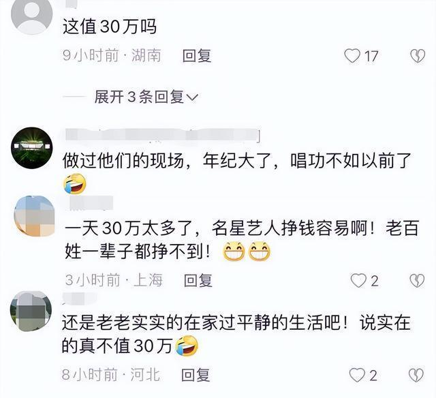Tap the 17 like count

pyautogui.click(x=371, y=57)
